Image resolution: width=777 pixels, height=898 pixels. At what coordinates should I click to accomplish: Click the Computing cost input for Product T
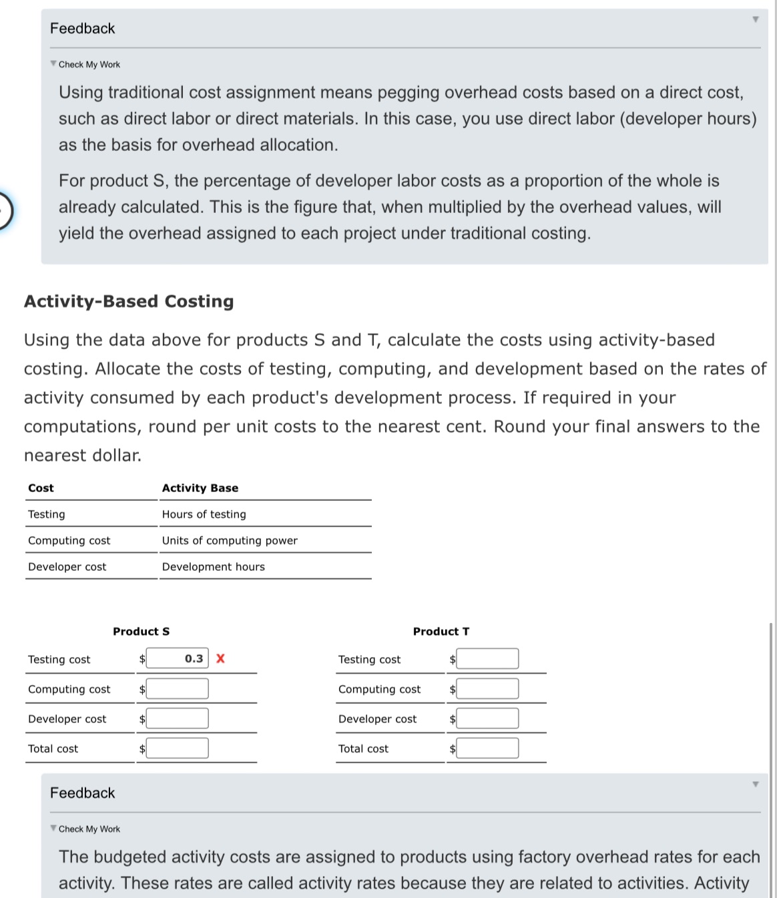pyautogui.click(x=487, y=688)
